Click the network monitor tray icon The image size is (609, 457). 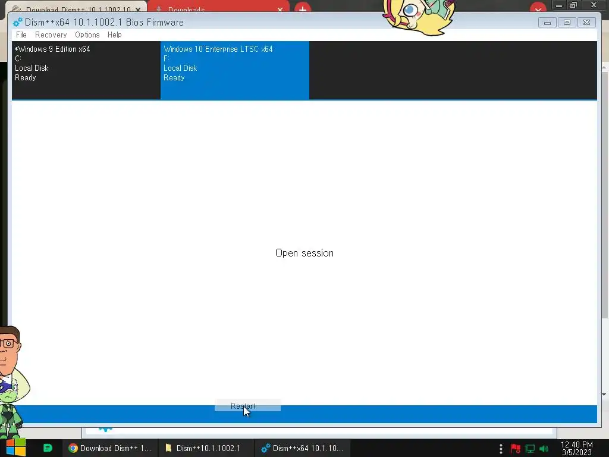coord(530,449)
